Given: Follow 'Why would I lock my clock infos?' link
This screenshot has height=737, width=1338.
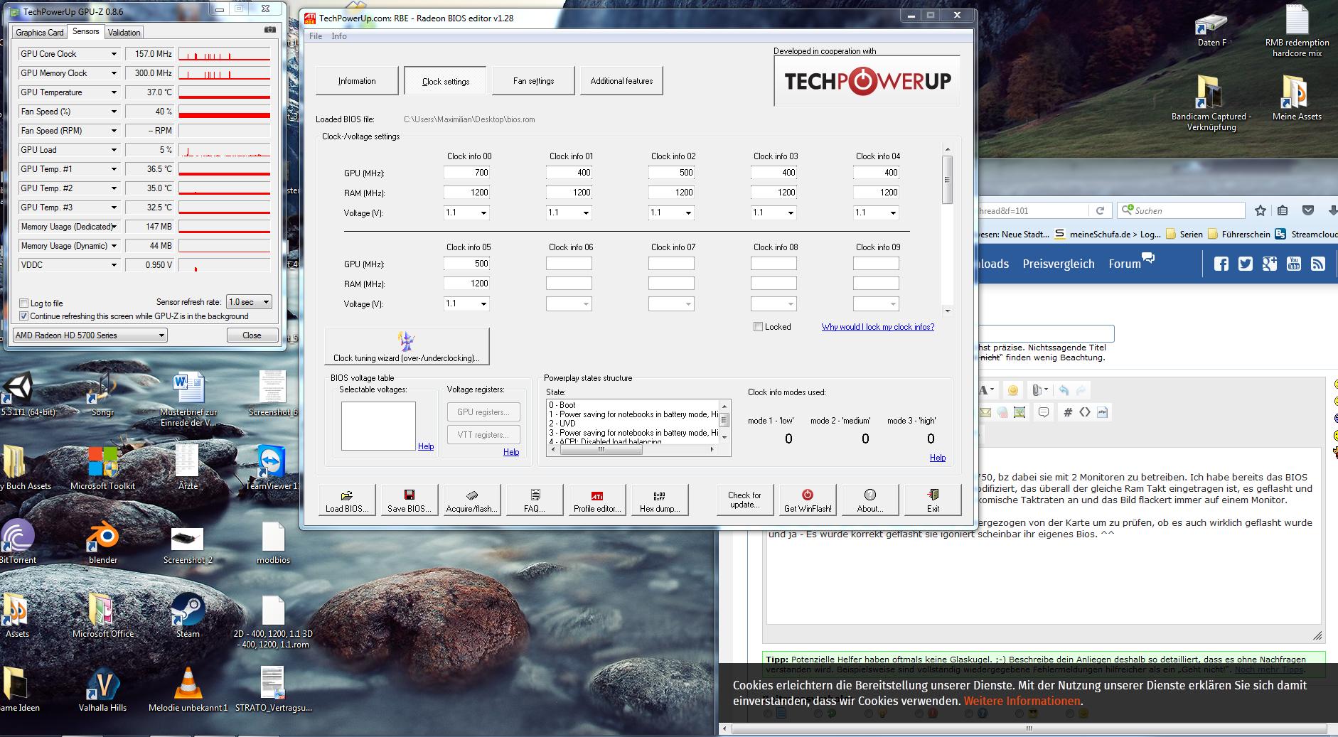Looking at the screenshot, I should 878,327.
